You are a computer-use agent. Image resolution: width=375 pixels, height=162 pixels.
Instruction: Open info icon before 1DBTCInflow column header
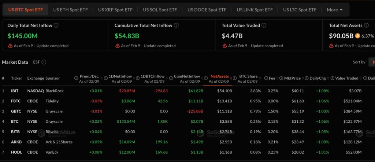[x=138, y=78]
